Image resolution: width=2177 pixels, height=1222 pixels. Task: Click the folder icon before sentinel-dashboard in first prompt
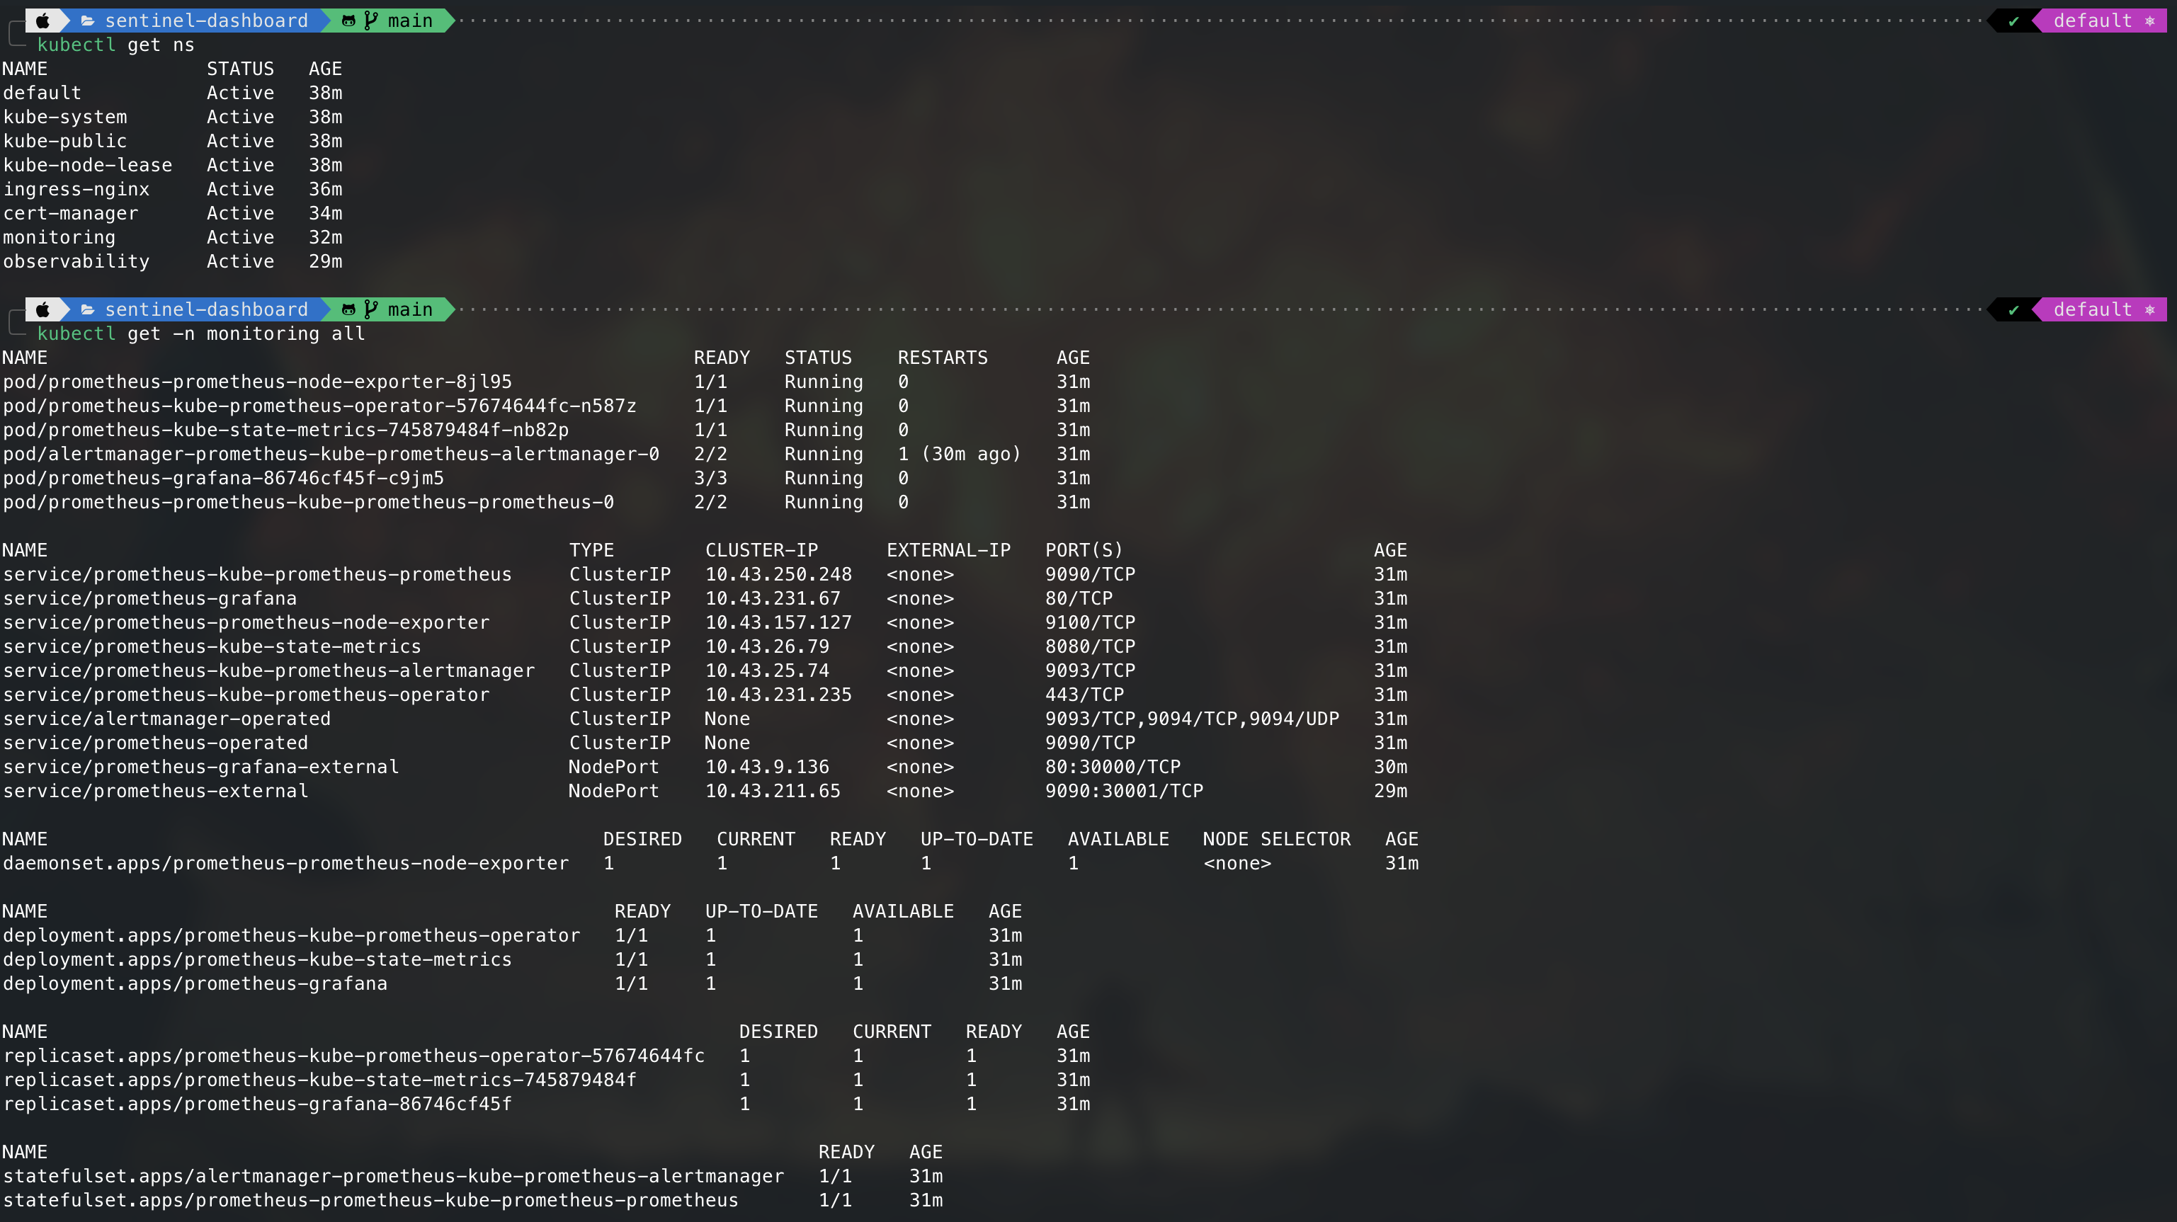tap(87, 21)
